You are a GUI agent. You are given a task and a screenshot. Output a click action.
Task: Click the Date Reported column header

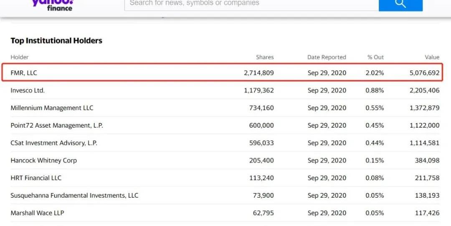(327, 57)
